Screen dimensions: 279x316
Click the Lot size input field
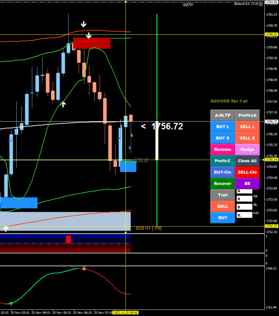tap(244, 215)
